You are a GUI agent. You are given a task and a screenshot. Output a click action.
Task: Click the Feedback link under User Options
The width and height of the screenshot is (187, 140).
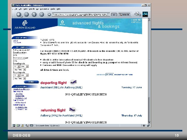17,43
